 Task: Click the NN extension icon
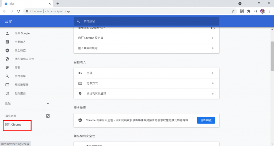[x=242, y=11]
